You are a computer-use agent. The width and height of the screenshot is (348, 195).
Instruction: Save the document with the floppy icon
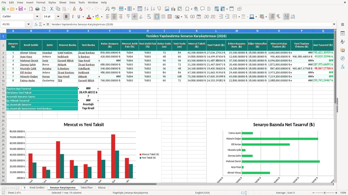(x=21, y=9)
